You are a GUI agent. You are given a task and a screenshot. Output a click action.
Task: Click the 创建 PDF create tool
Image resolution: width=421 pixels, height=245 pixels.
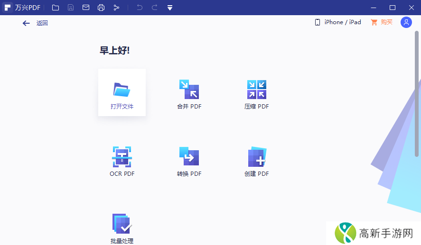(x=256, y=161)
